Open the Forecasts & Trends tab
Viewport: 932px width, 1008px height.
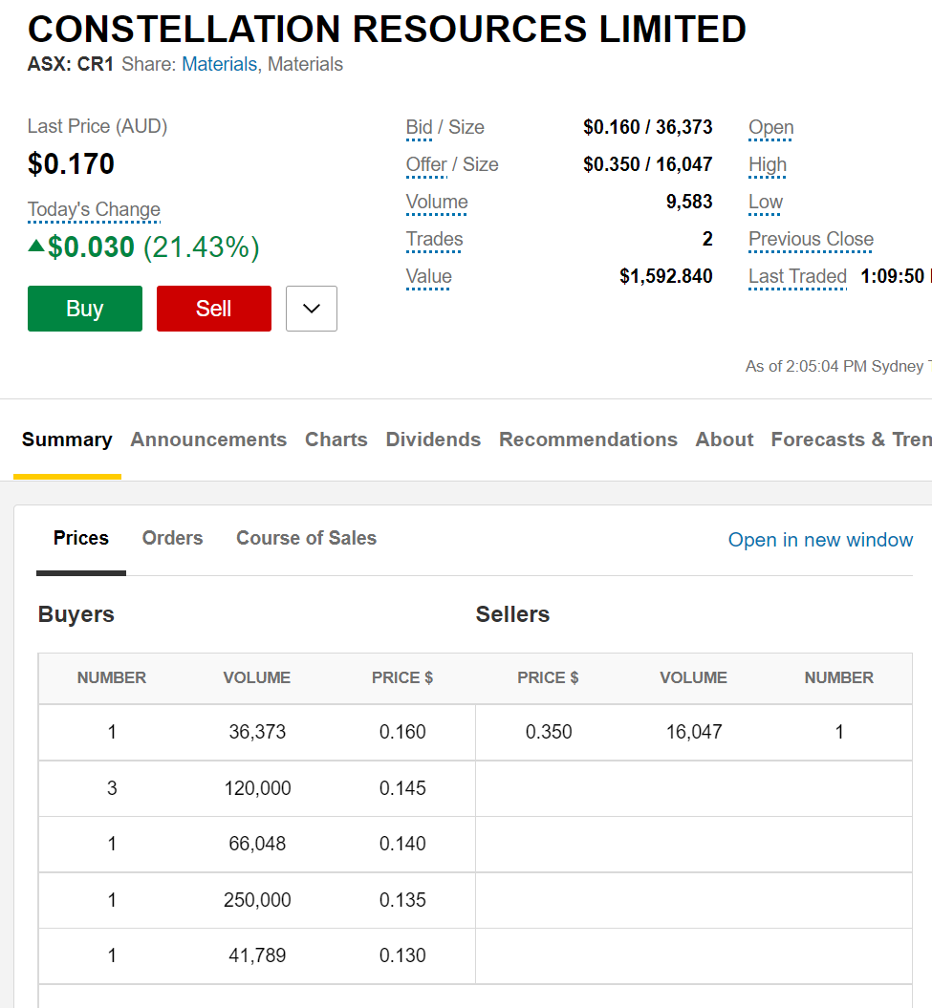coord(851,440)
